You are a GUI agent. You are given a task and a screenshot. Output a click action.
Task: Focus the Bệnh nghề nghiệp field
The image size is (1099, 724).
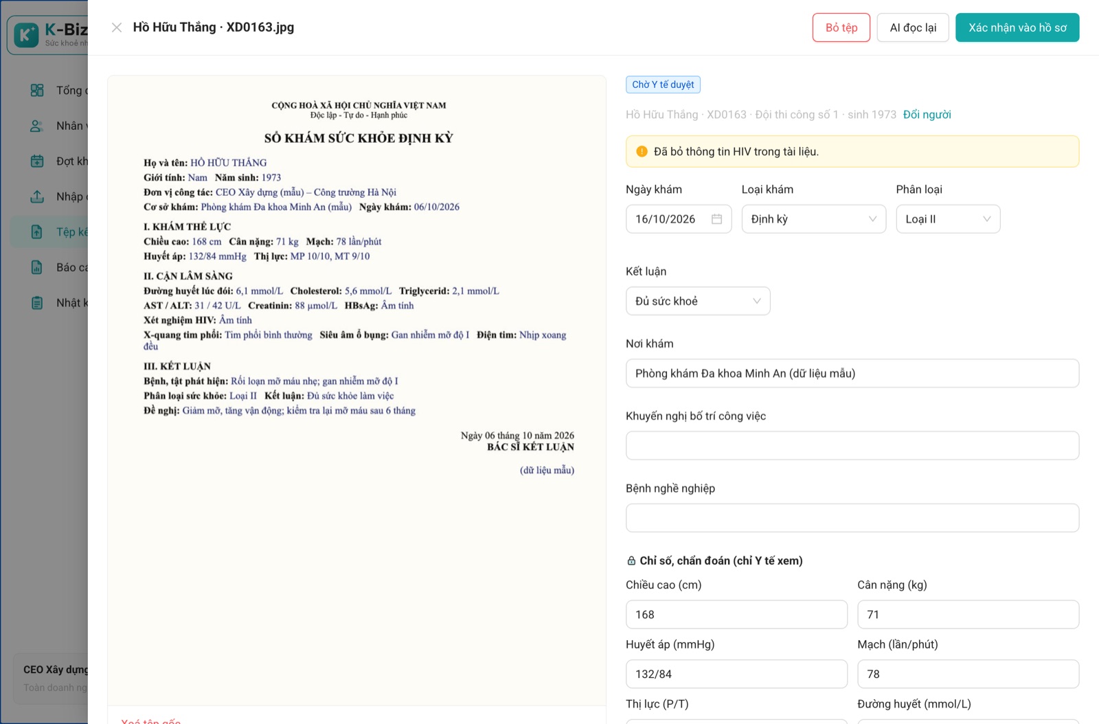coord(852,518)
